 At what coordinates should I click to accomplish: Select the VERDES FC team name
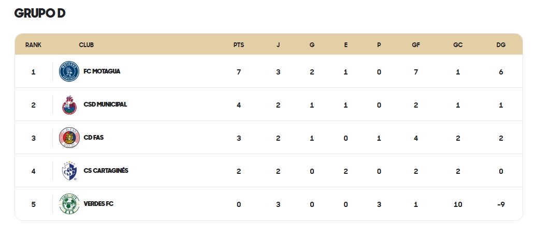(98, 204)
